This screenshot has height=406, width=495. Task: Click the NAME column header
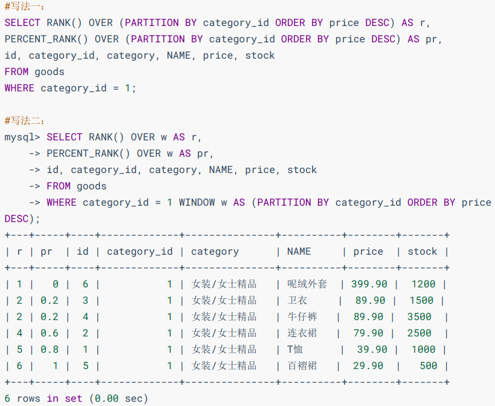point(299,252)
